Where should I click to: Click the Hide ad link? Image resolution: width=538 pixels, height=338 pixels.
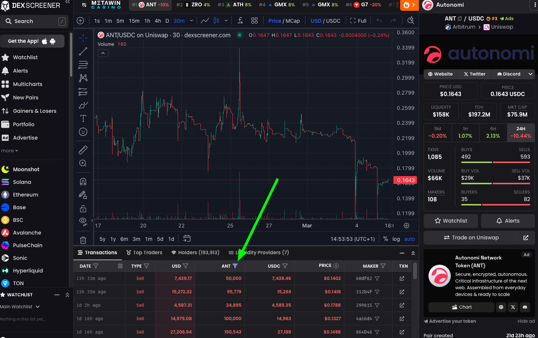(x=526, y=321)
